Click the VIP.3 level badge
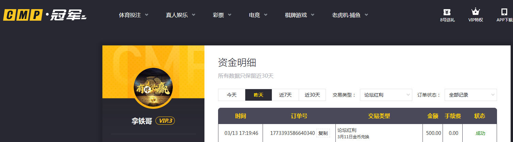The width and height of the screenshot is (513, 142). point(165,121)
